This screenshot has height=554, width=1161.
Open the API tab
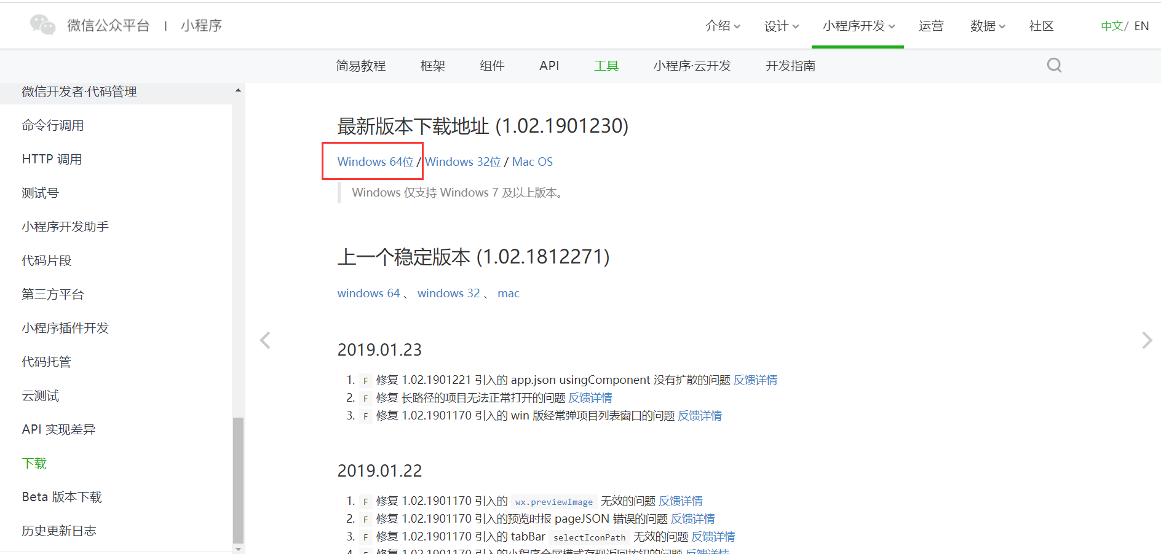click(549, 66)
